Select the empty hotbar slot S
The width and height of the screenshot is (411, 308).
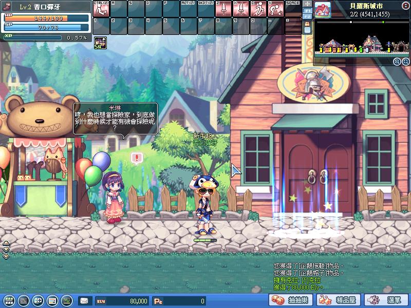click(x=136, y=9)
